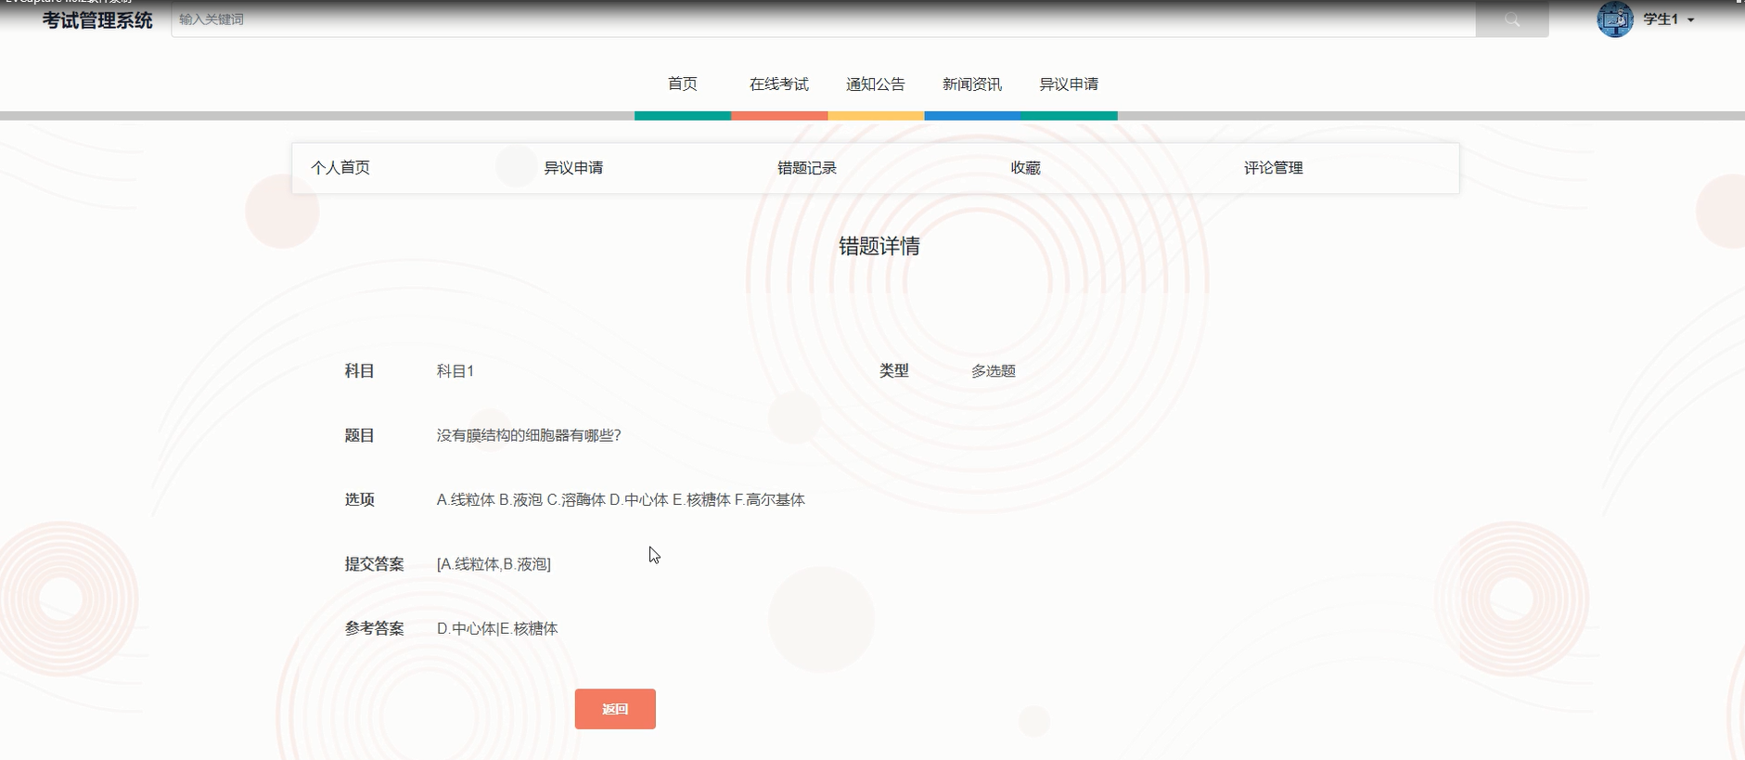Focus the 输入关键词 search field
This screenshot has height=760, width=1745.
click(823, 19)
